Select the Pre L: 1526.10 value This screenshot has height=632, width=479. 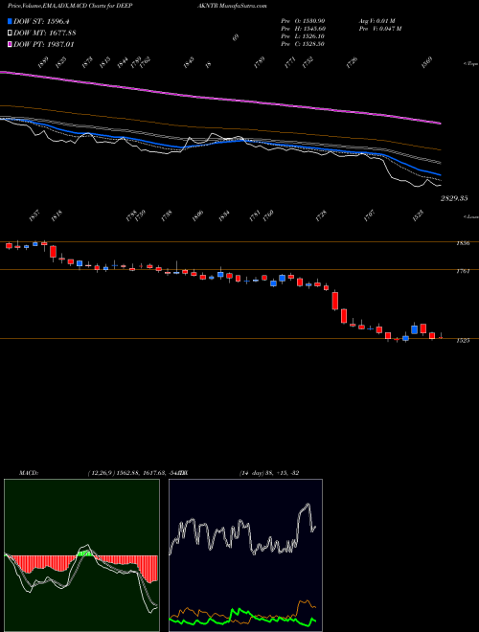(x=303, y=36)
